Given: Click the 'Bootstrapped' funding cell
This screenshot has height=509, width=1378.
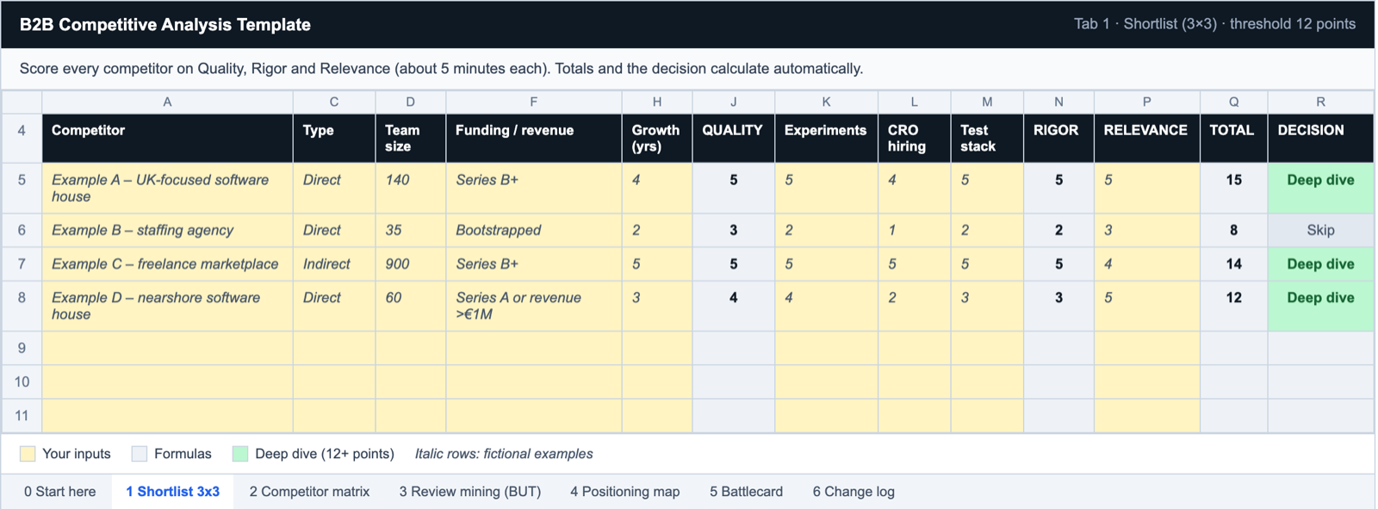Looking at the screenshot, I should pyautogui.click(x=534, y=230).
